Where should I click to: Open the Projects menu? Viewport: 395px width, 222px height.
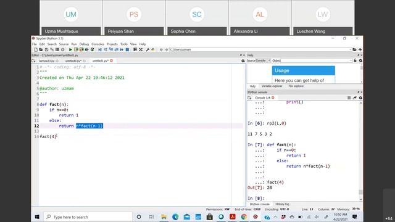tap(112, 44)
